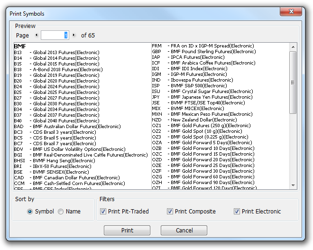Click the MXN Mexican Peso Futures row

202,114
